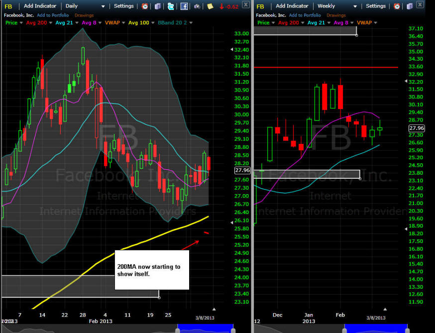Click the Twitter share icon

coord(171,6)
